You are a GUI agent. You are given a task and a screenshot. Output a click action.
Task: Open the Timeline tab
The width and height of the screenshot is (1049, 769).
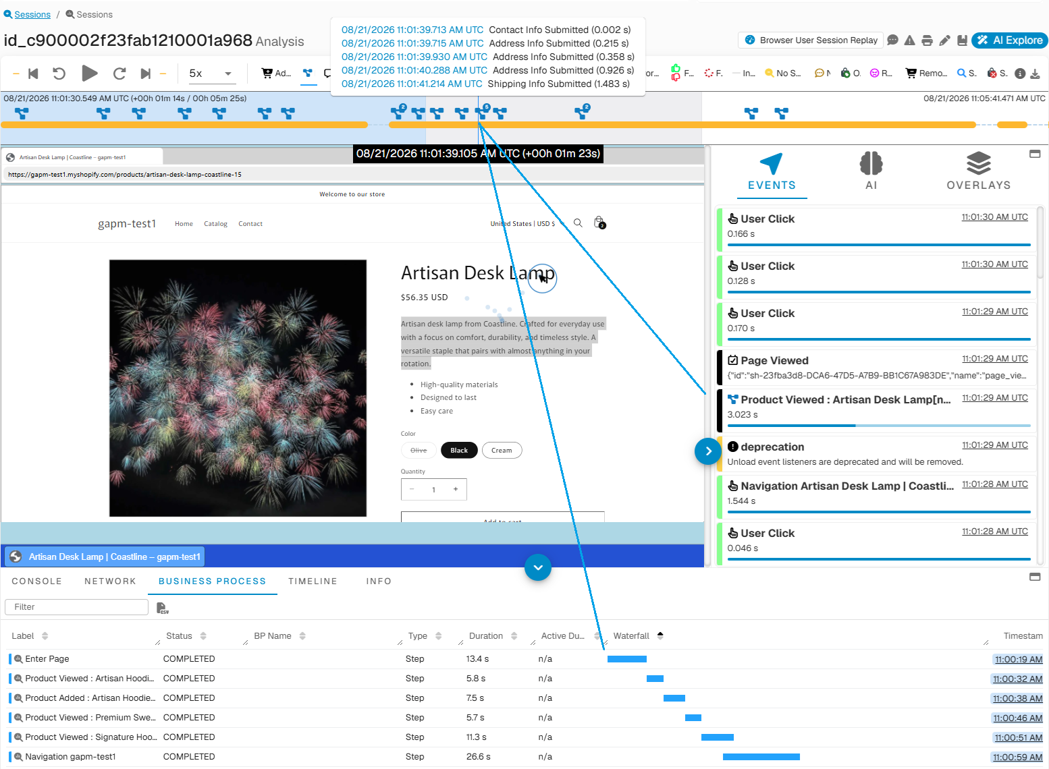(313, 581)
